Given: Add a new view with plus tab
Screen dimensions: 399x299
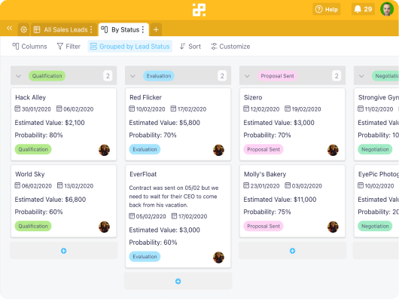Looking at the screenshot, I should pos(156,29).
